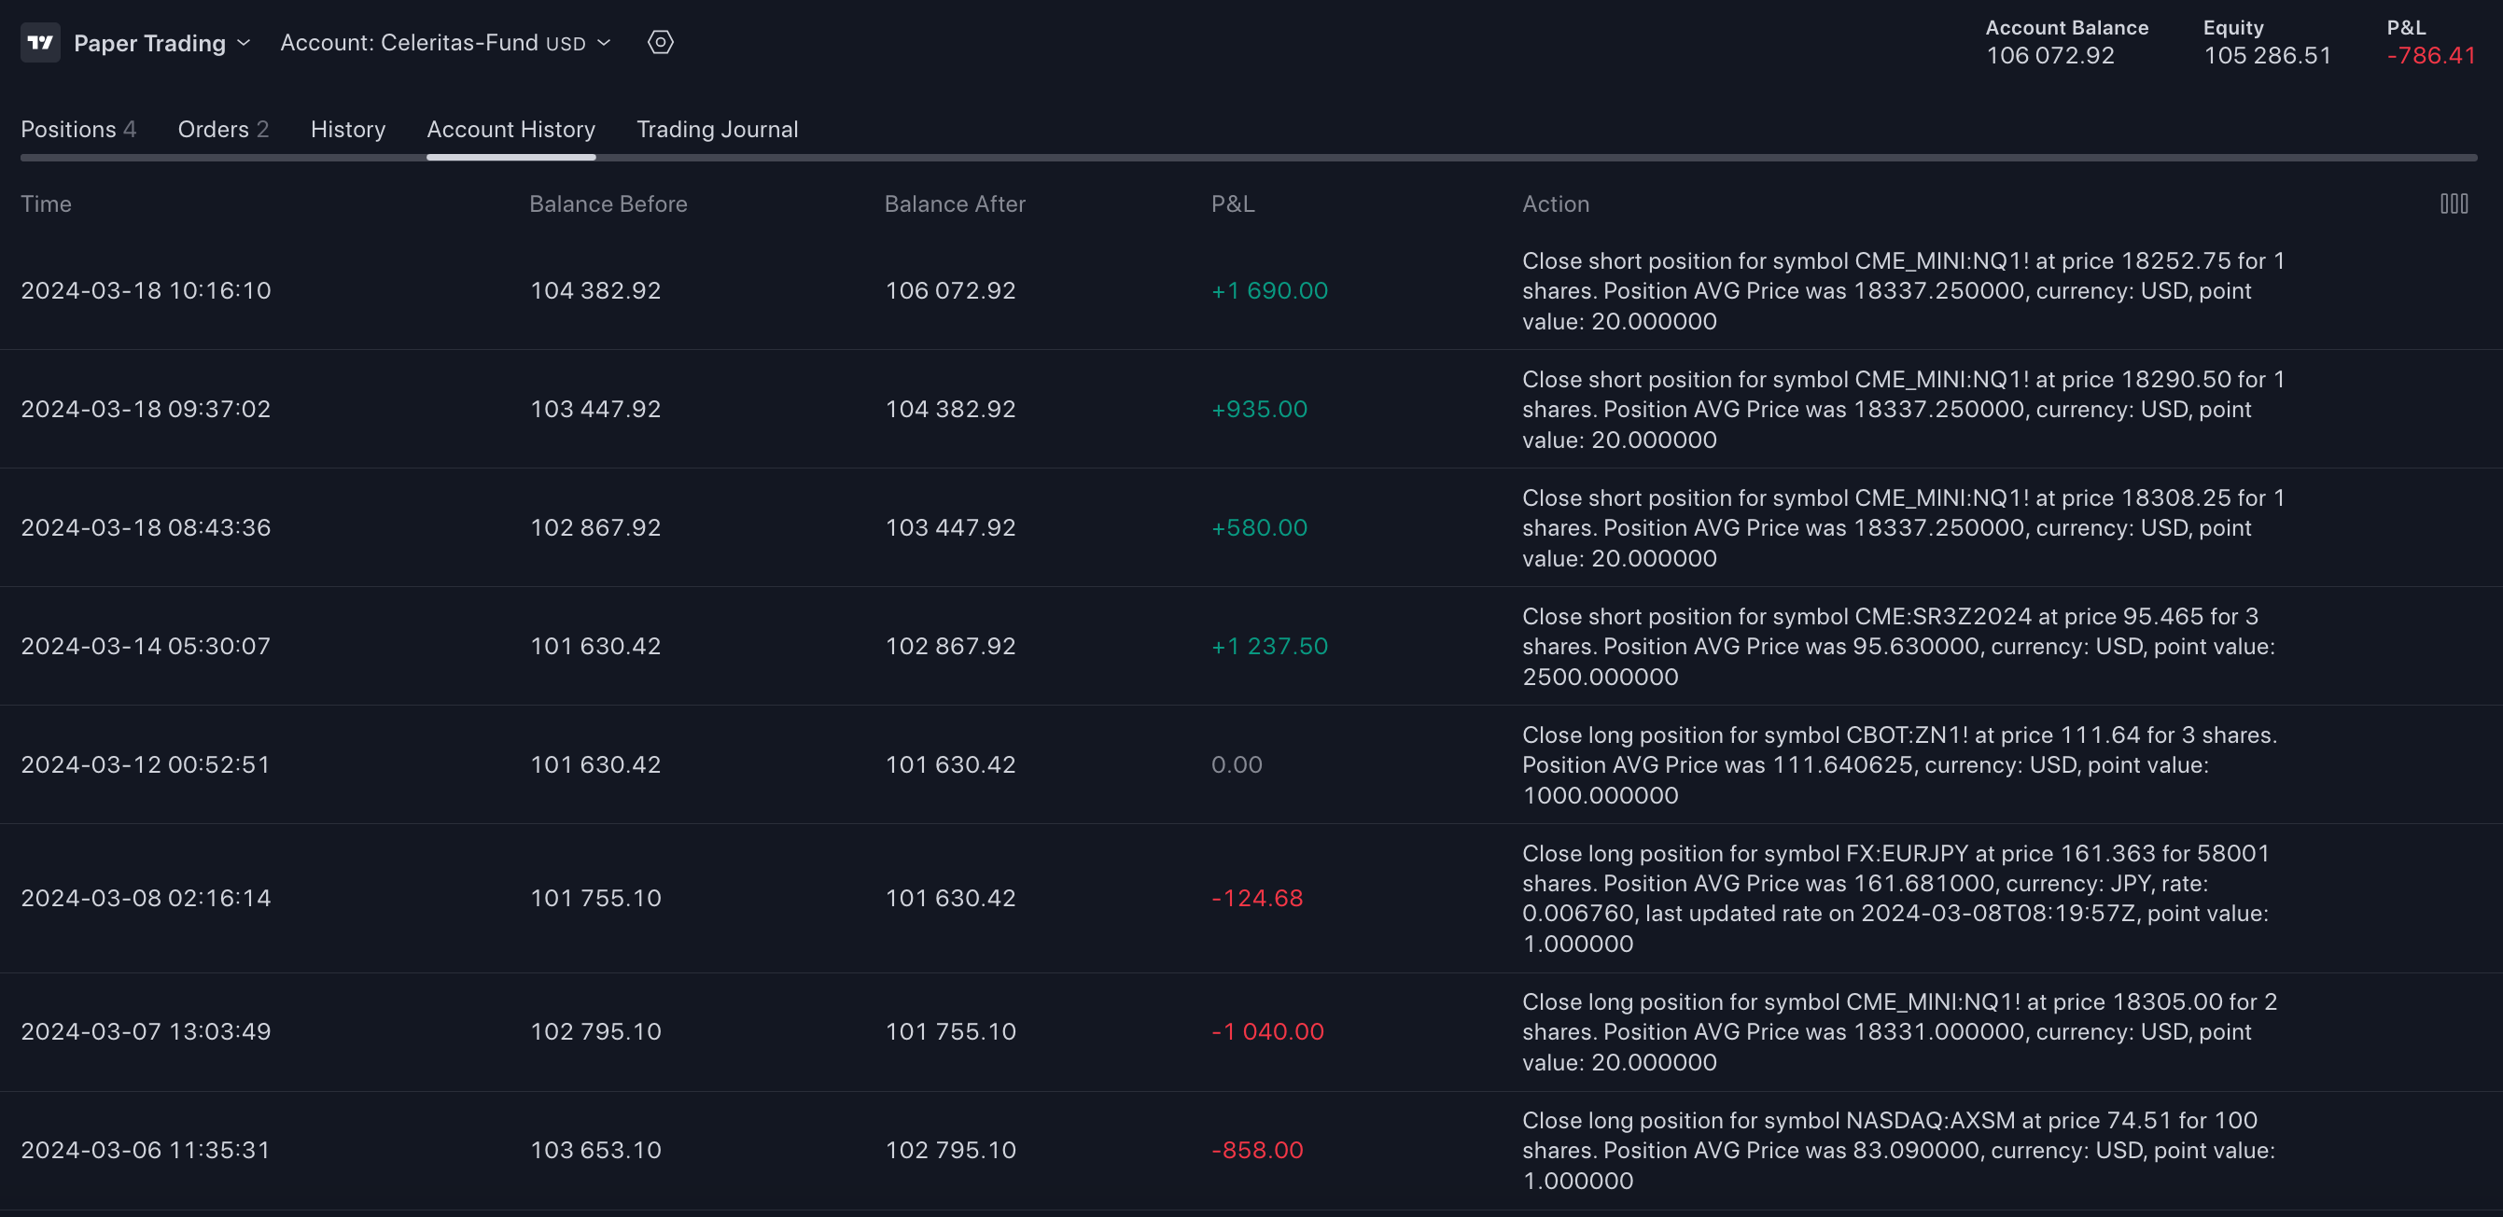
Task: Switch to the Orders tab
Action: [222, 130]
